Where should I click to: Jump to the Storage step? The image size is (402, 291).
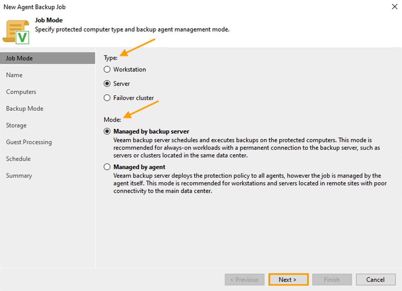click(x=16, y=125)
